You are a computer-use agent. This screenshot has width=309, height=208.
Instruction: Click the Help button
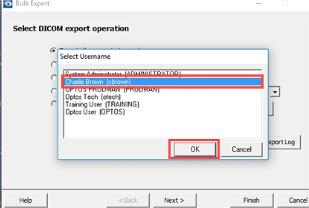click(x=26, y=200)
